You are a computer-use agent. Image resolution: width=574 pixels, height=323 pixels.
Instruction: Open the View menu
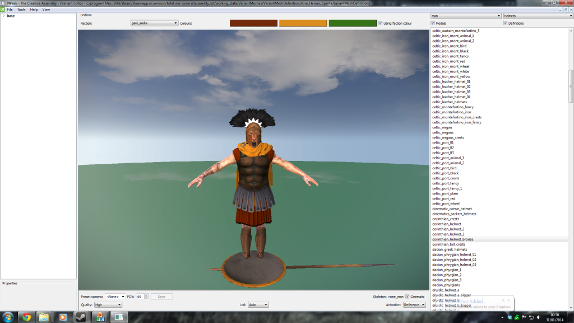click(x=46, y=10)
